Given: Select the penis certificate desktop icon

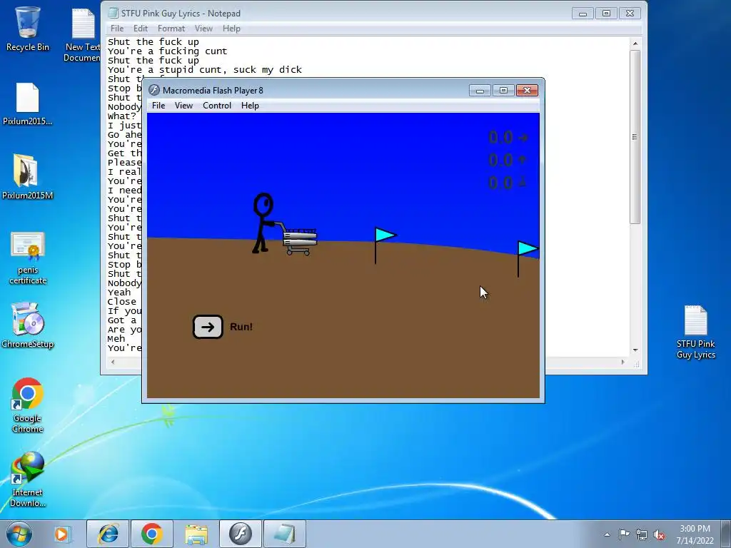Looking at the screenshot, I should [x=28, y=258].
